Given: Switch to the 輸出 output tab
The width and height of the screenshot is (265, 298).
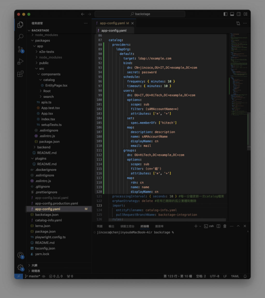Looking at the screenshot, I should click(x=112, y=226).
